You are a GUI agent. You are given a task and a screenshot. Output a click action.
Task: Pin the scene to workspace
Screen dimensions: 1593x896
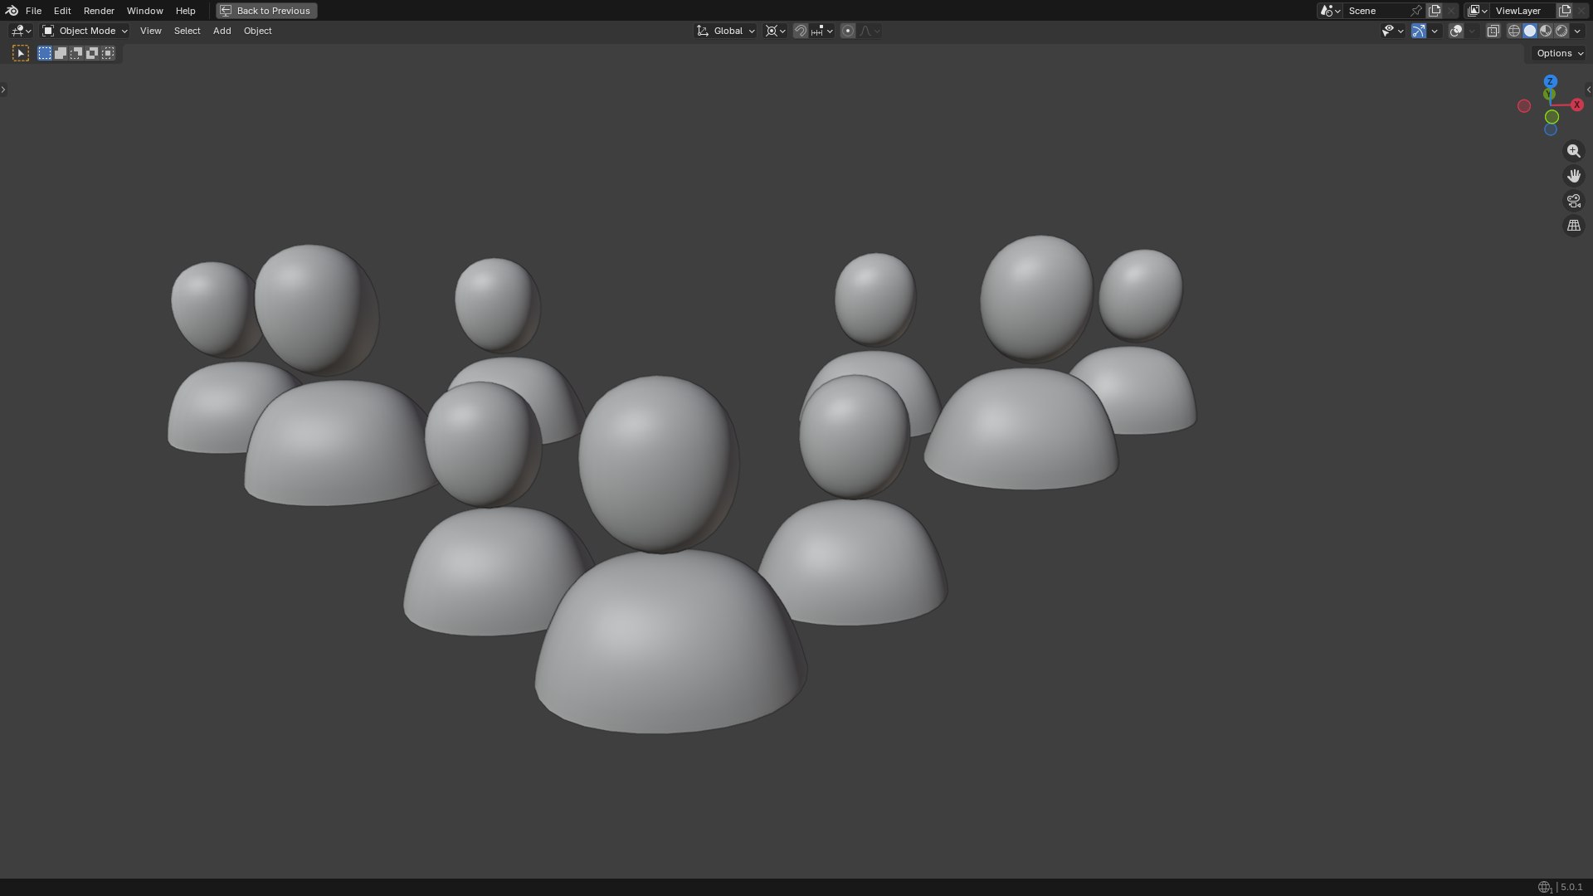click(x=1416, y=11)
